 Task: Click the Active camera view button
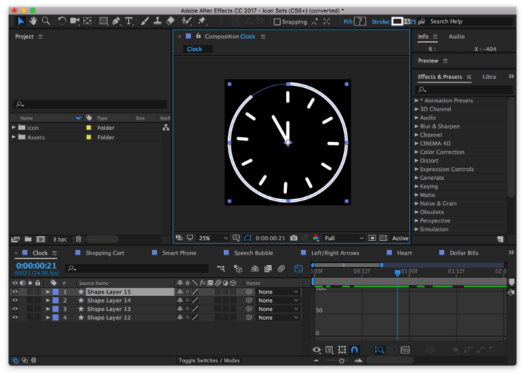[x=400, y=238]
